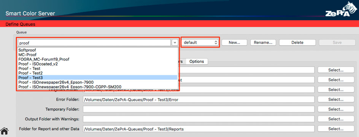Select 'Proof - Test' queue entry
The width and height of the screenshot is (359, 137).
pyautogui.click(x=97, y=68)
